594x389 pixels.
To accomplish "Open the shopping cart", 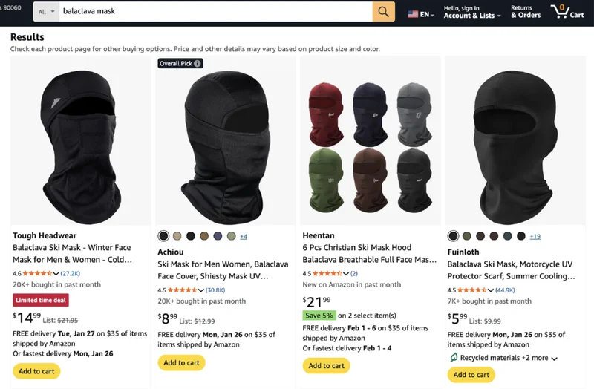I will click(567, 12).
